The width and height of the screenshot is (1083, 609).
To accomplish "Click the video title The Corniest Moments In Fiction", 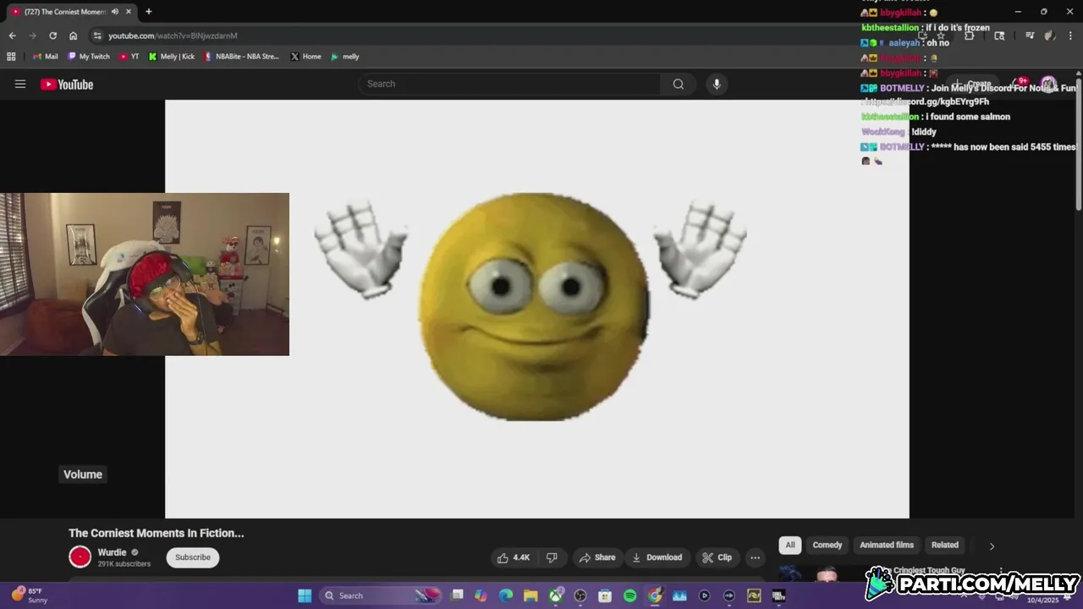I will pos(157,533).
